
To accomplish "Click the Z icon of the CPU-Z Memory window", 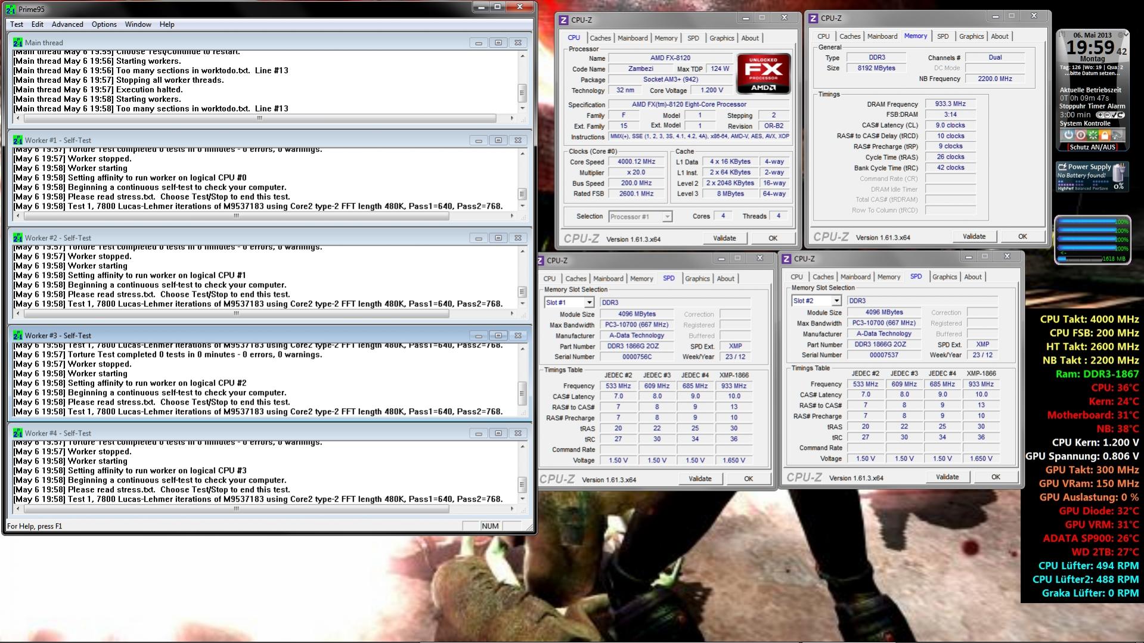I will tap(813, 18).
